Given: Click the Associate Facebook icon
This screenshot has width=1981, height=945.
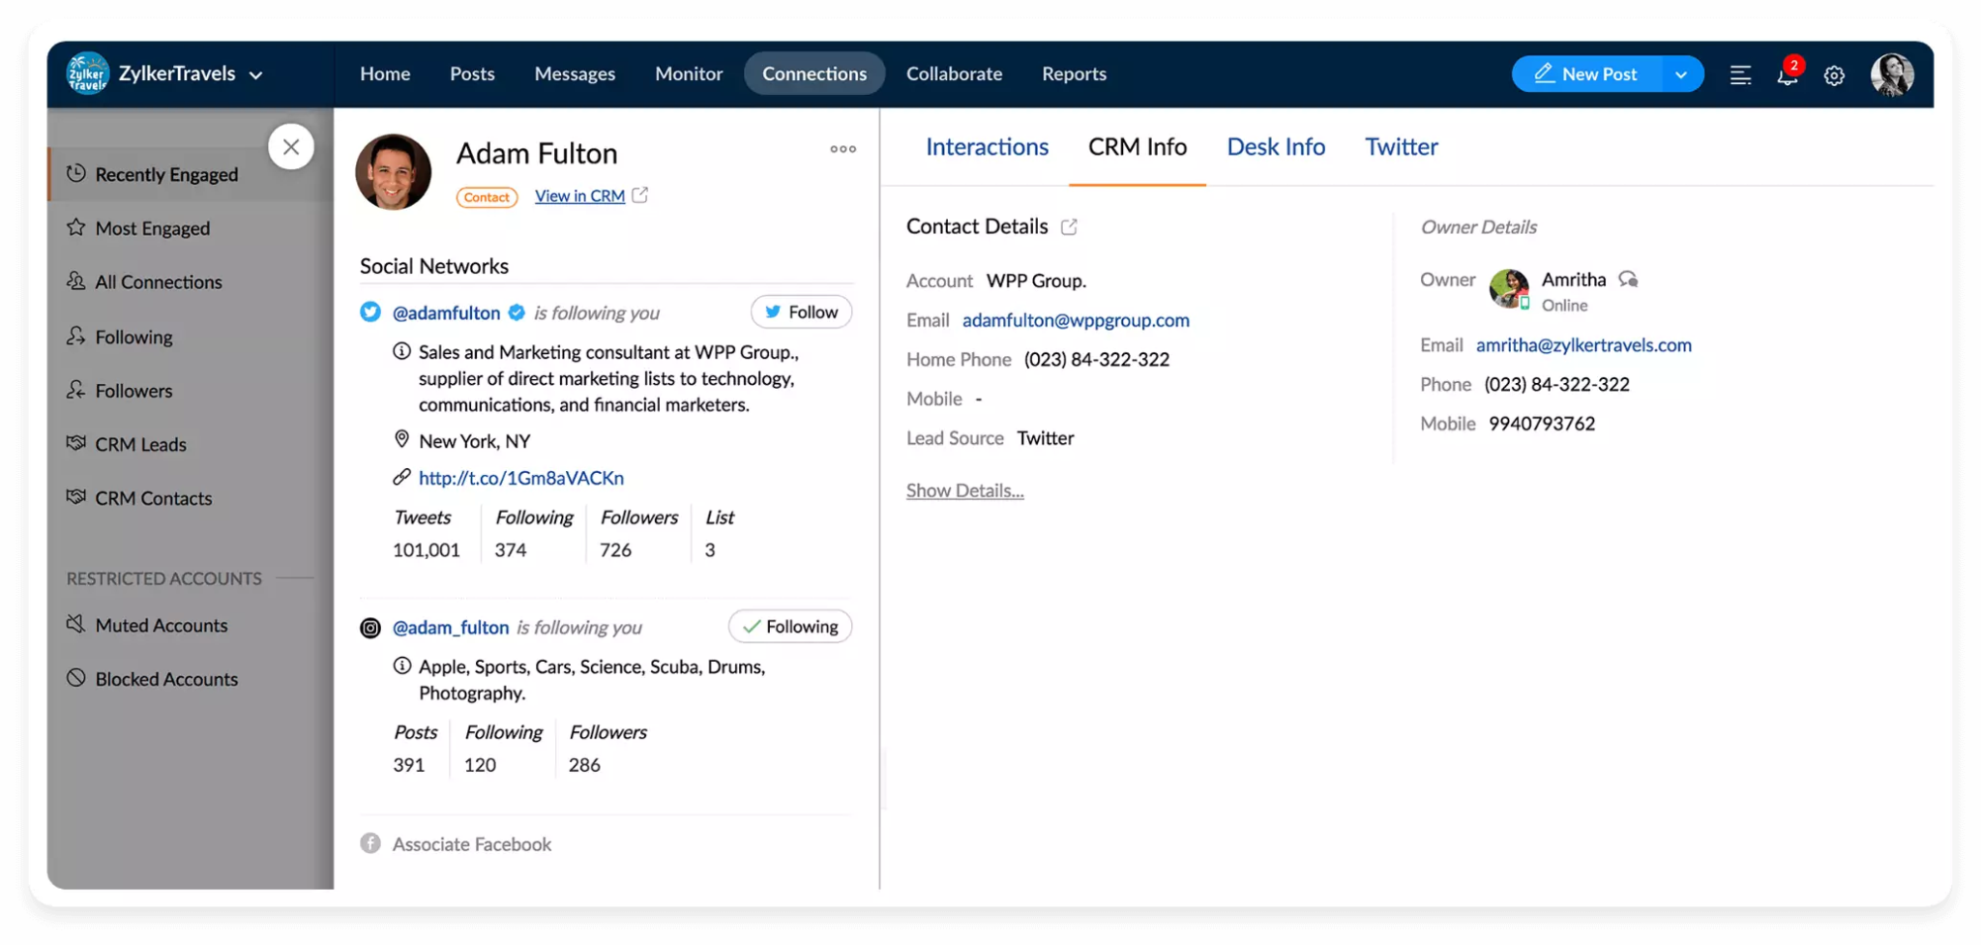Looking at the screenshot, I should [370, 843].
